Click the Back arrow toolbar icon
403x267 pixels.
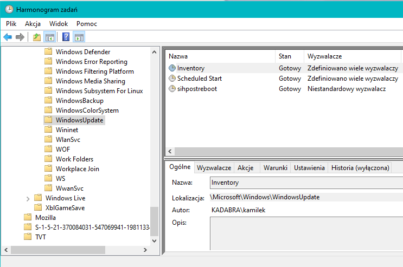[x=8, y=37]
